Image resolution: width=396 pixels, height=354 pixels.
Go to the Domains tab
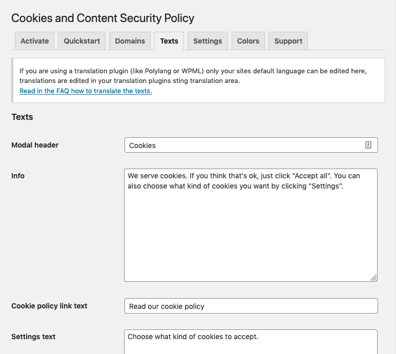pyautogui.click(x=130, y=41)
